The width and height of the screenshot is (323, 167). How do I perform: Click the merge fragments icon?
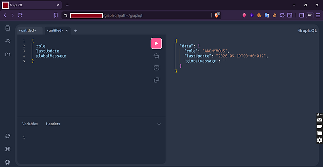coord(156,68)
